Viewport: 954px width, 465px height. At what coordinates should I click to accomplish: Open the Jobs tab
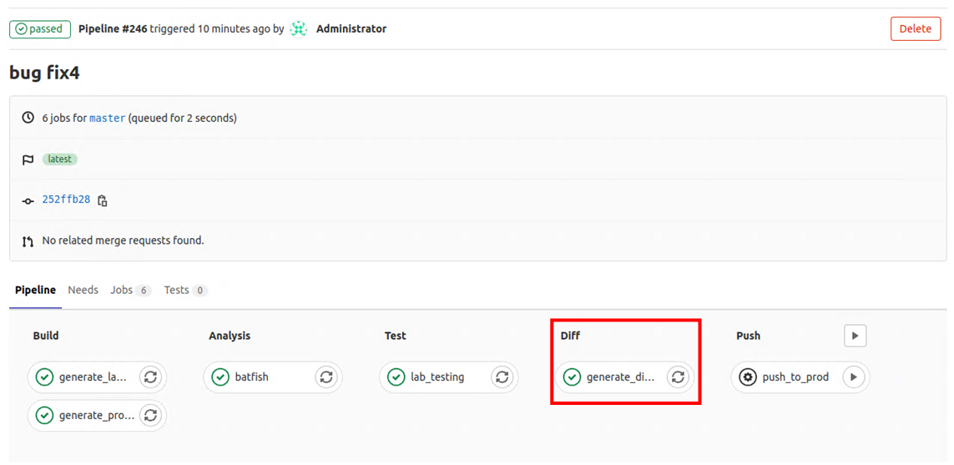pyautogui.click(x=122, y=291)
